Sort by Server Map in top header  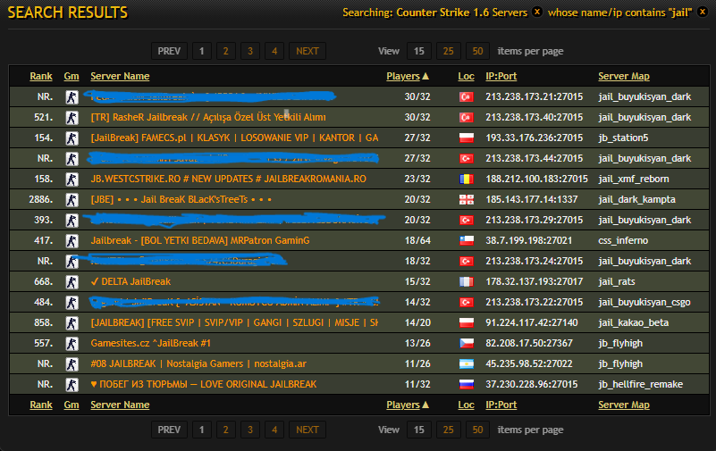624,76
